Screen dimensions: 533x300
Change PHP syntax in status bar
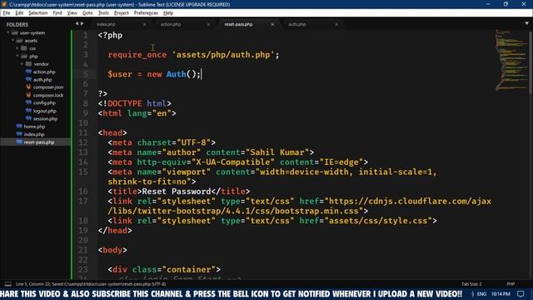[511, 284]
